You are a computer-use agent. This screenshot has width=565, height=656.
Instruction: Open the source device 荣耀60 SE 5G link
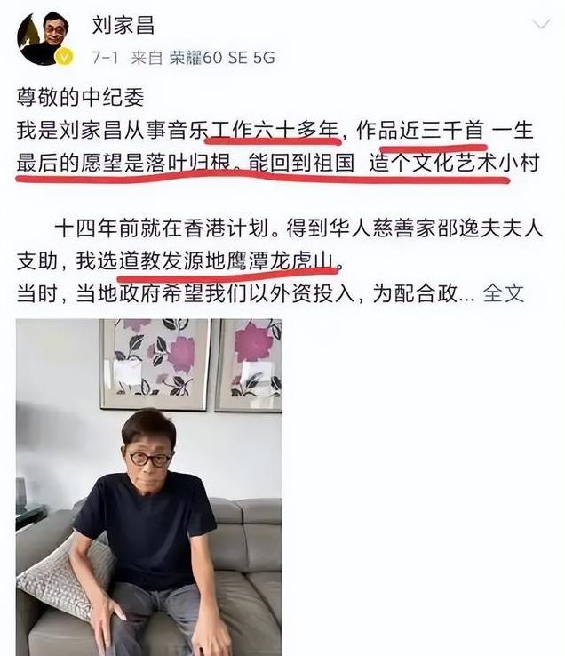222,57
